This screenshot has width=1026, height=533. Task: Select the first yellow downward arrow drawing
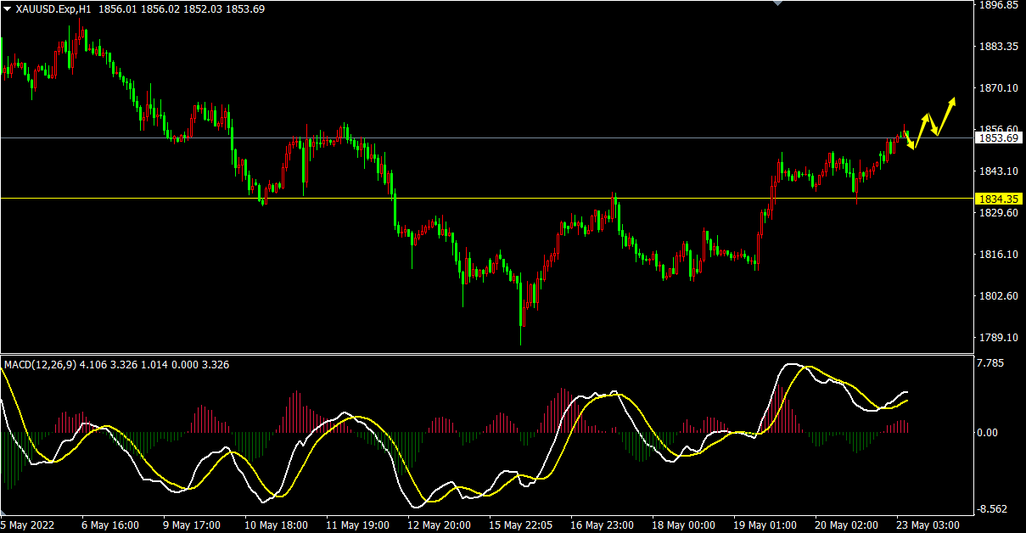[910, 141]
